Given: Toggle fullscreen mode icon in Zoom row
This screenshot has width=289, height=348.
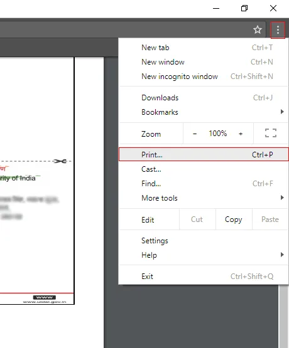Looking at the screenshot, I should [x=271, y=133].
